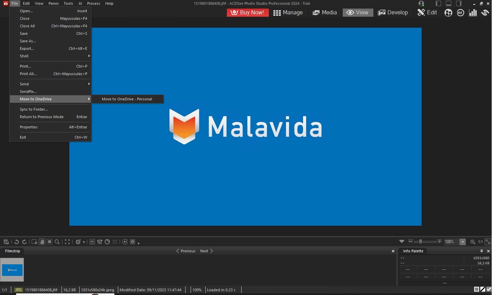Pin the Info Palette panel
The height and width of the screenshot is (295, 492).
point(482,251)
